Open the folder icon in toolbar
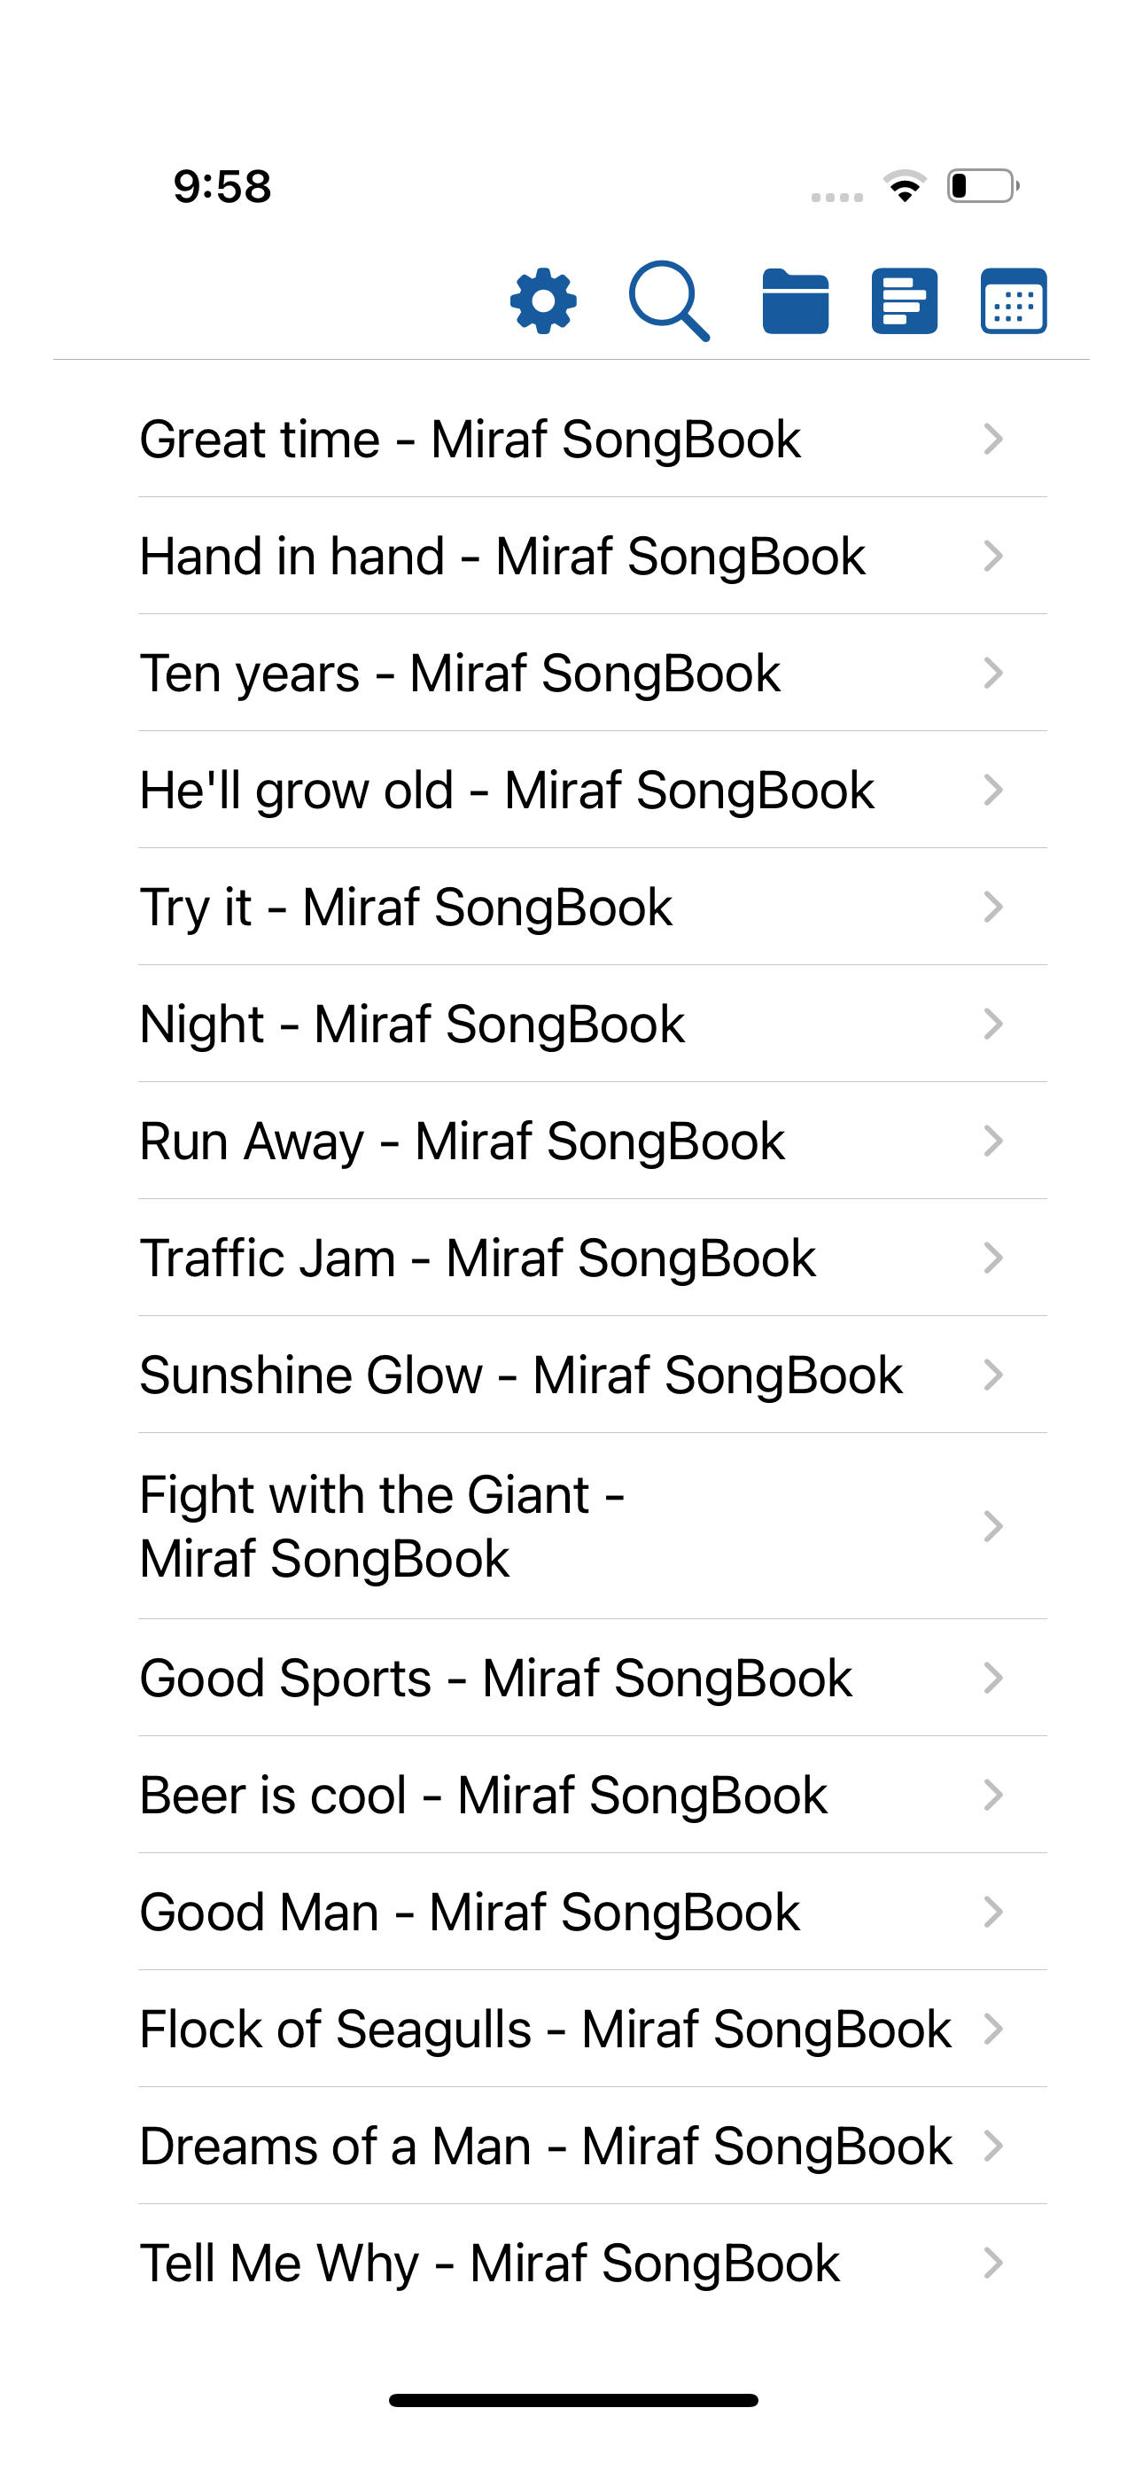Image resolution: width=1143 pixels, height=2478 pixels. tap(796, 301)
